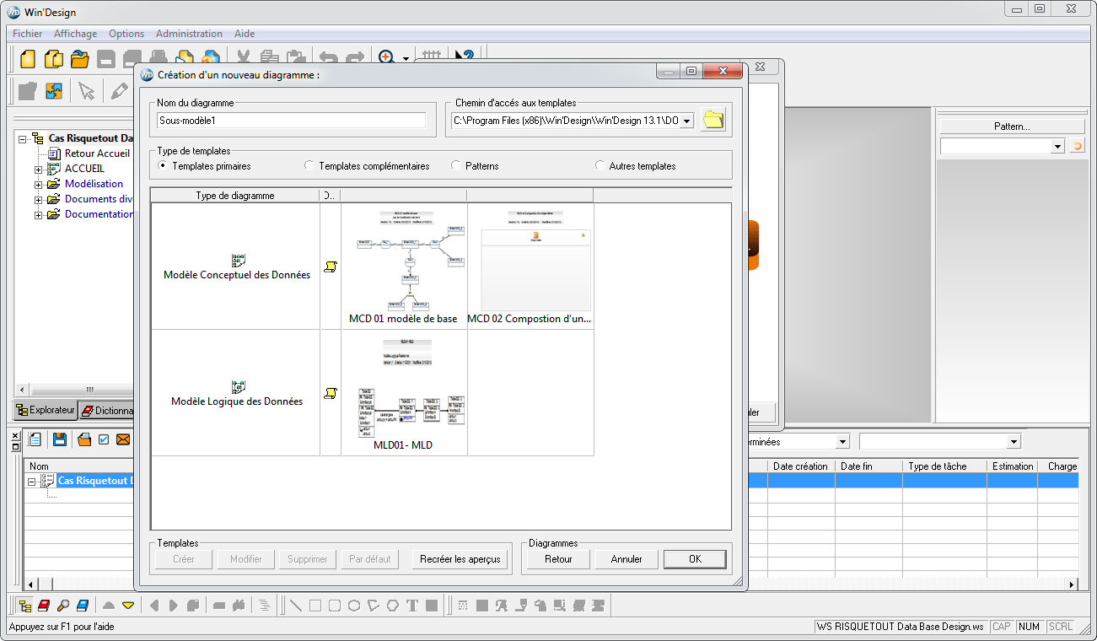
Task: Select the Templates primaires radio button
Action: (163, 166)
